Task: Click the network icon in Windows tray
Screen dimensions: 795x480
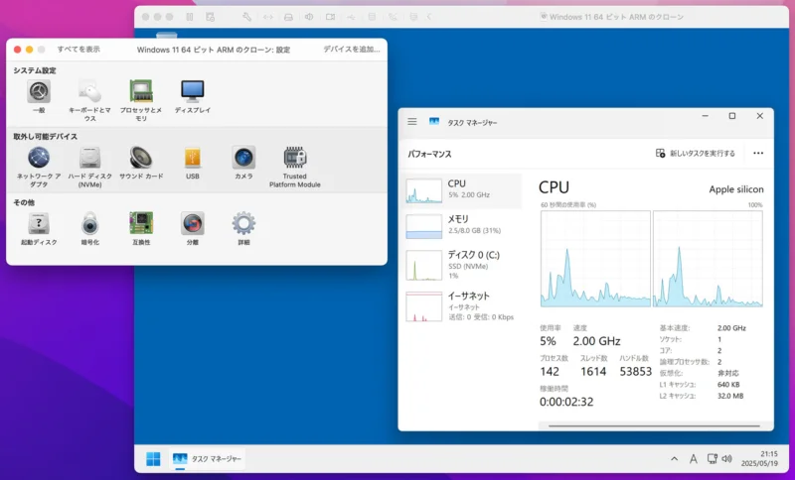Action: (x=712, y=459)
